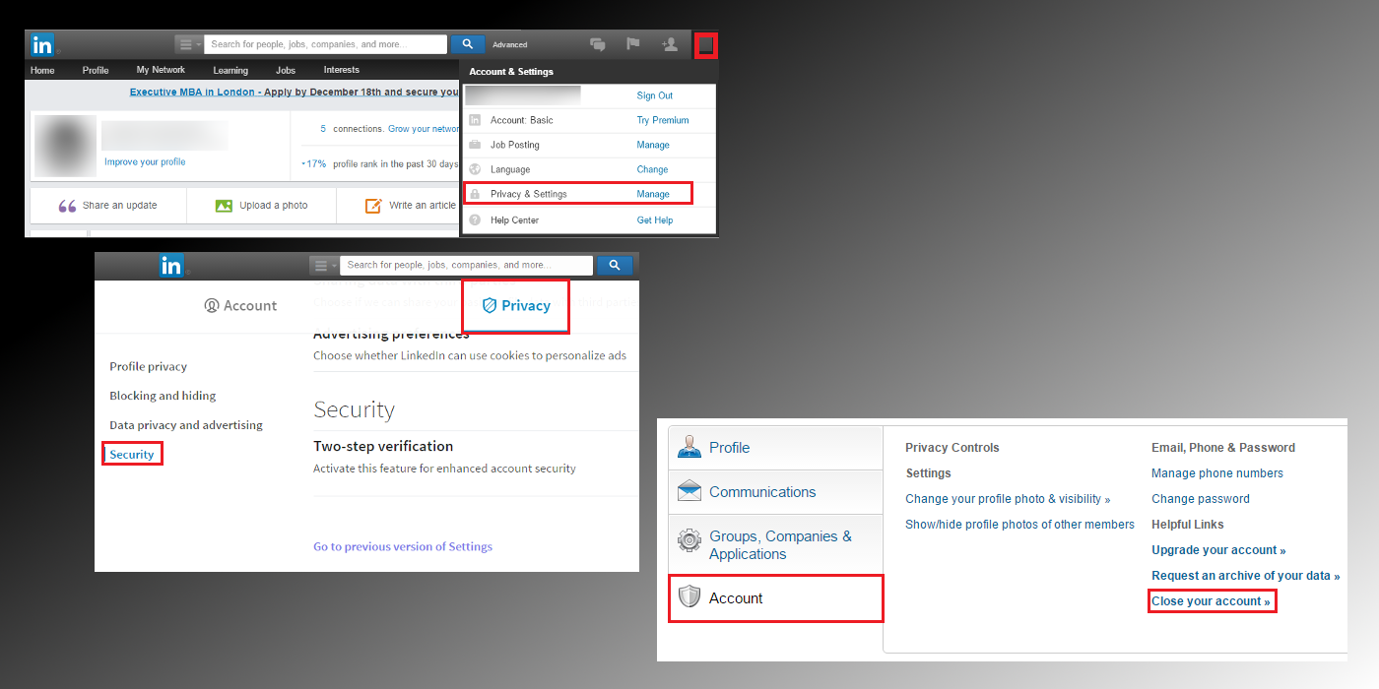This screenshot has width=1379, height=689.
Task: Click Upload a photo picture icon
Action: tap(224, 206)
